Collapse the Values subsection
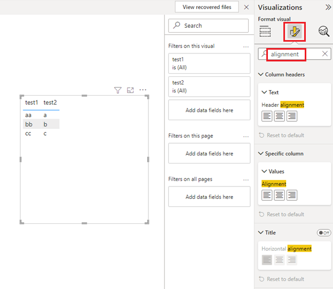Screen dimensions: 333x289 tap(264, 171)
